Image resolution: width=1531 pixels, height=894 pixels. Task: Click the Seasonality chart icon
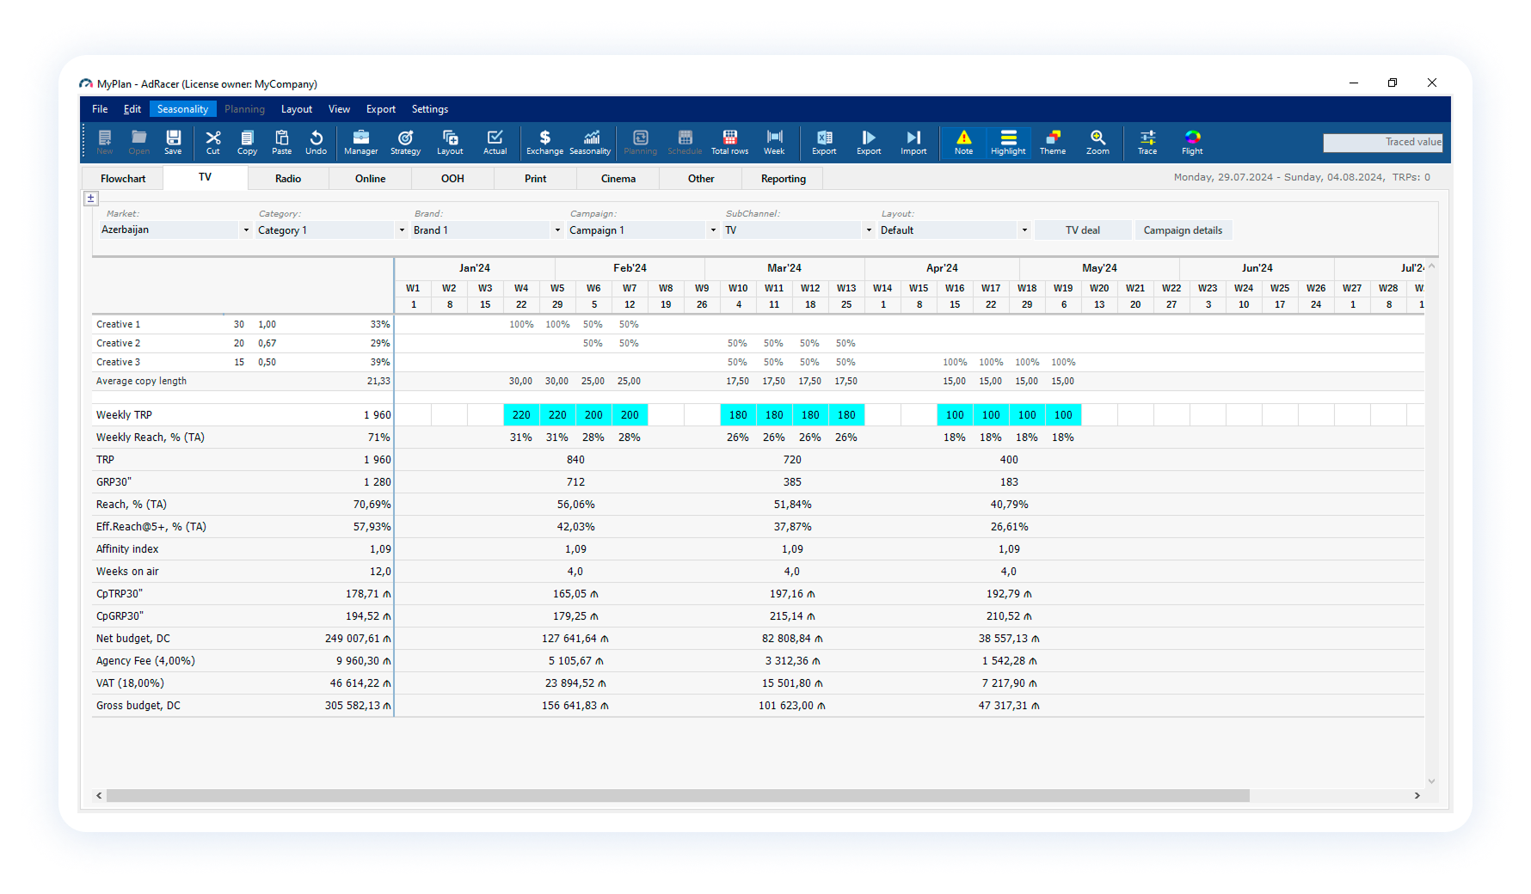(591, 142)
